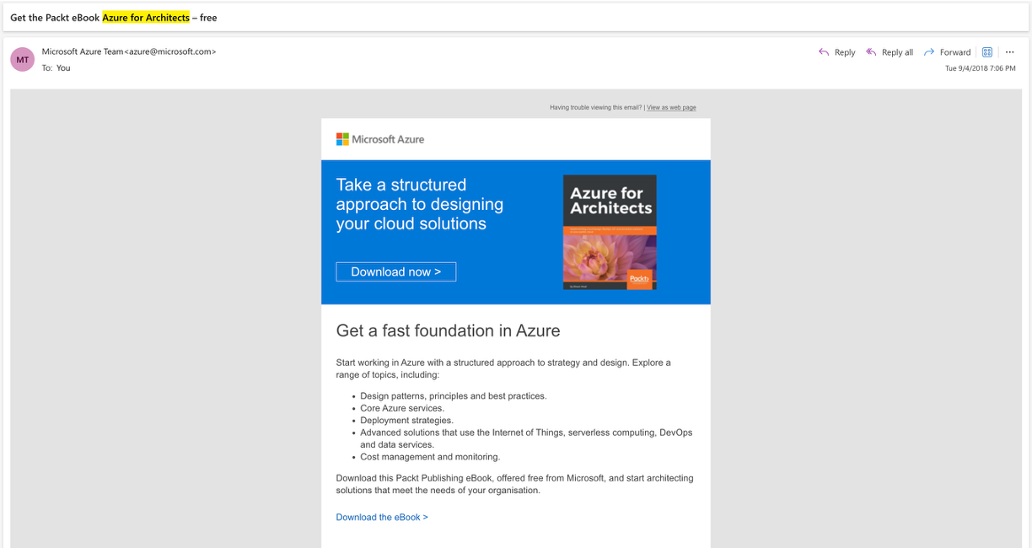Open the Download the eBook link
This screenshot has height=548, width=1032.
pyautogui.click(x=381, y=517)
